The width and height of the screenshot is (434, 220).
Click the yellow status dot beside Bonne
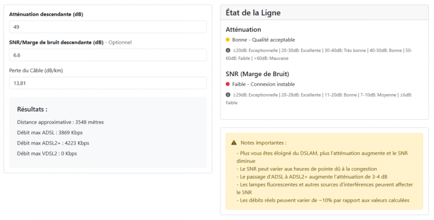[228, 40]
